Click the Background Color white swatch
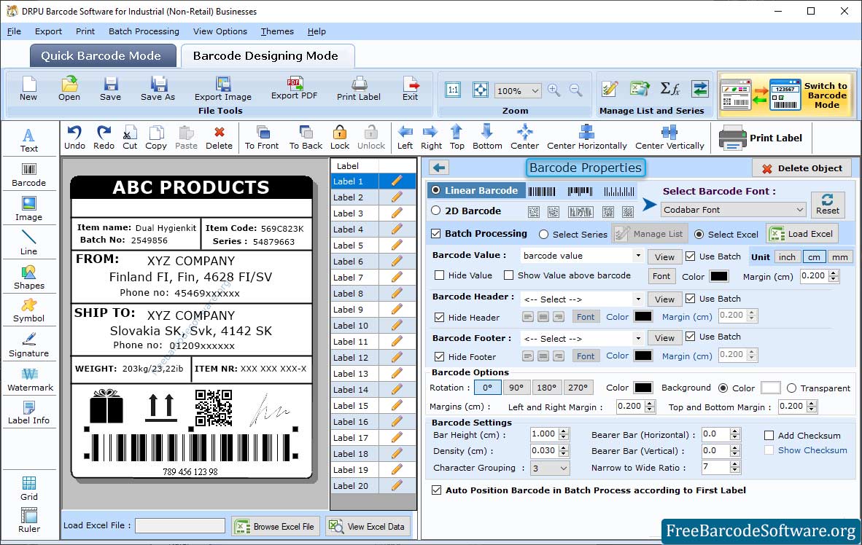Viewport: 862px width, 545px height. [x=770, y=388]
